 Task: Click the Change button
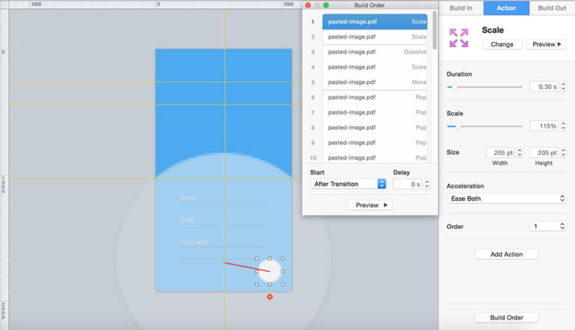pyautogui.click(x=502, y=44)
